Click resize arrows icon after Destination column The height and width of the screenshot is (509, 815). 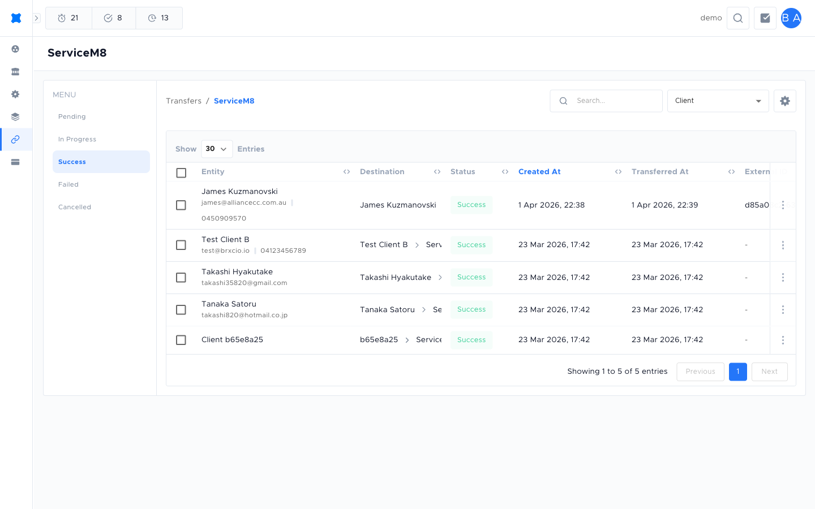[x=437, y=172]
